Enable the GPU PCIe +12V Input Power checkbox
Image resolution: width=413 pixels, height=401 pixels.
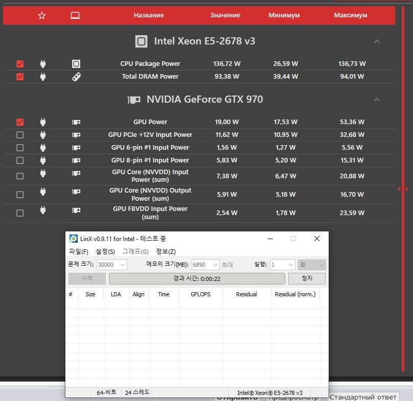20,135
